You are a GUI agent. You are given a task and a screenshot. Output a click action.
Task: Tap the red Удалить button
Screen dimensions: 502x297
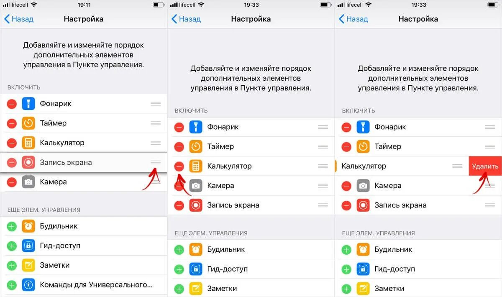click(485, 166)
